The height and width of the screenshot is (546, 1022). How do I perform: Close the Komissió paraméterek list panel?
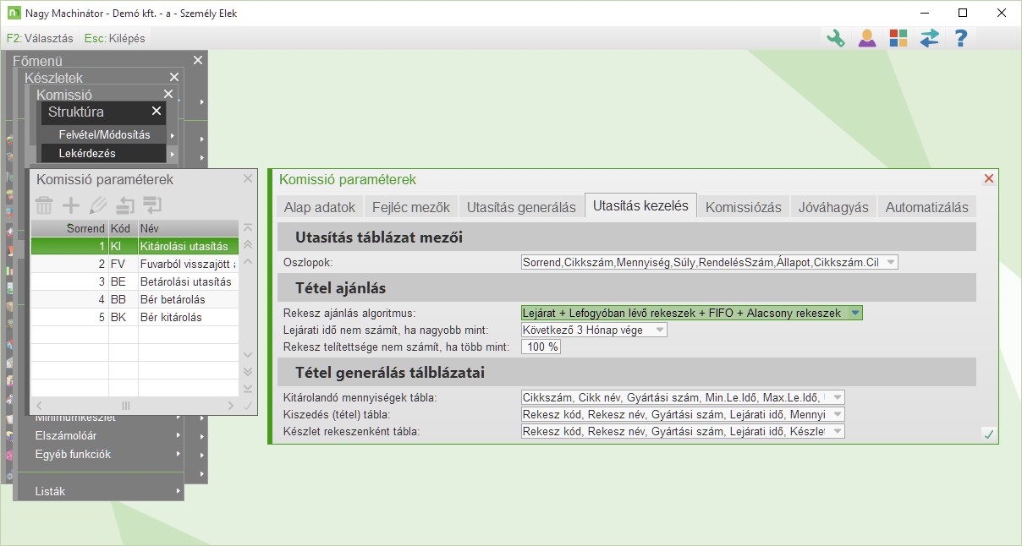248,178
